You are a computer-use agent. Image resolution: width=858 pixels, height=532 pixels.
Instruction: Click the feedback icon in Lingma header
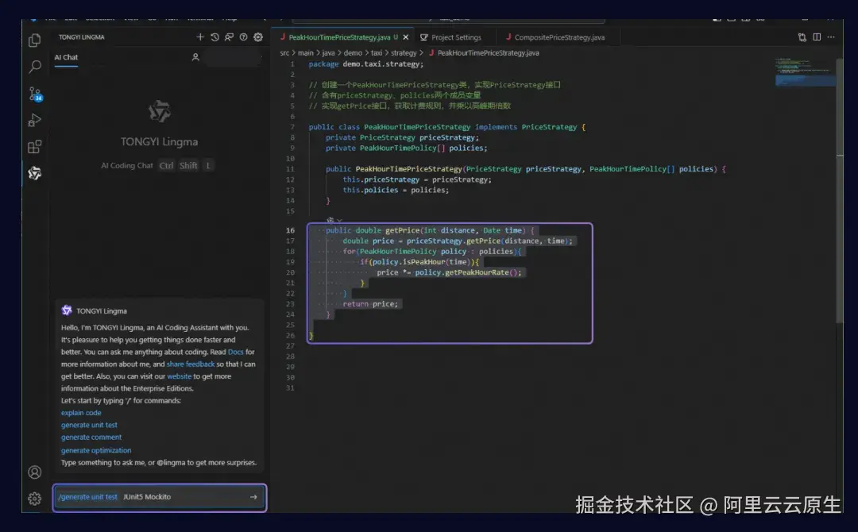tap(229, 37)
